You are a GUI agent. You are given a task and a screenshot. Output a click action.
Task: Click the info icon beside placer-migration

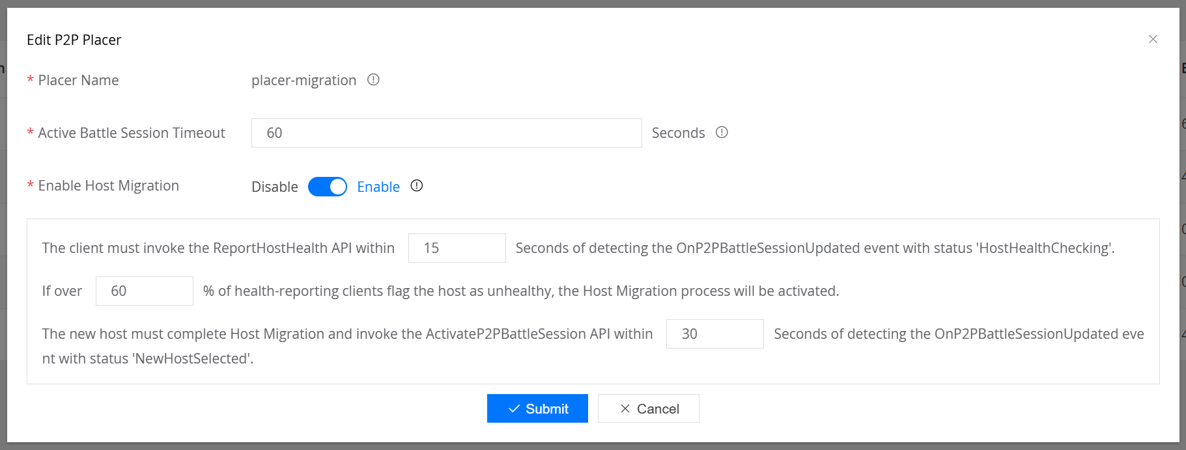(x=373, y=80)
